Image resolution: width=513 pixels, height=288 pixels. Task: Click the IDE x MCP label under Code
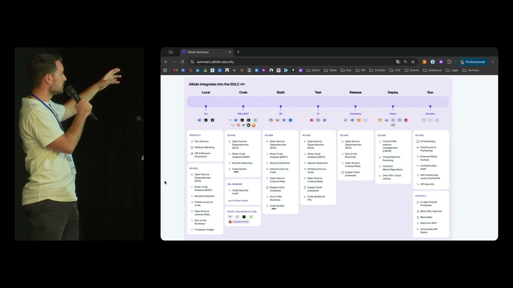coord(243,114)
